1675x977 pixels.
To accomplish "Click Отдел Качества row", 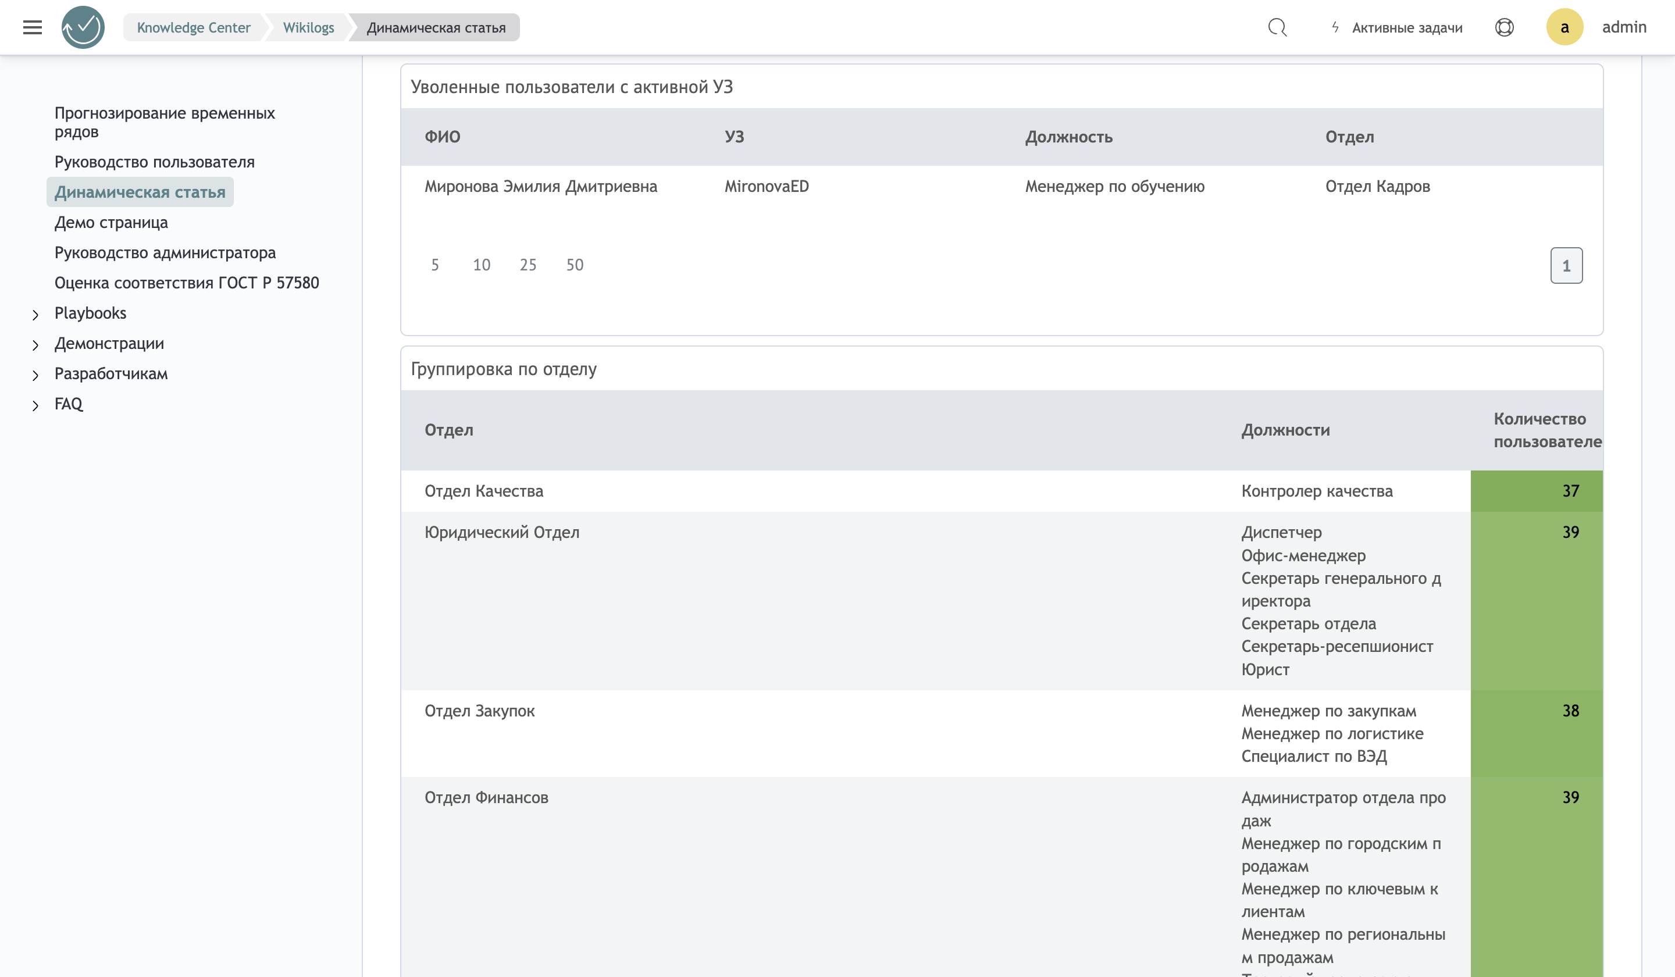I will point(1002,491).
